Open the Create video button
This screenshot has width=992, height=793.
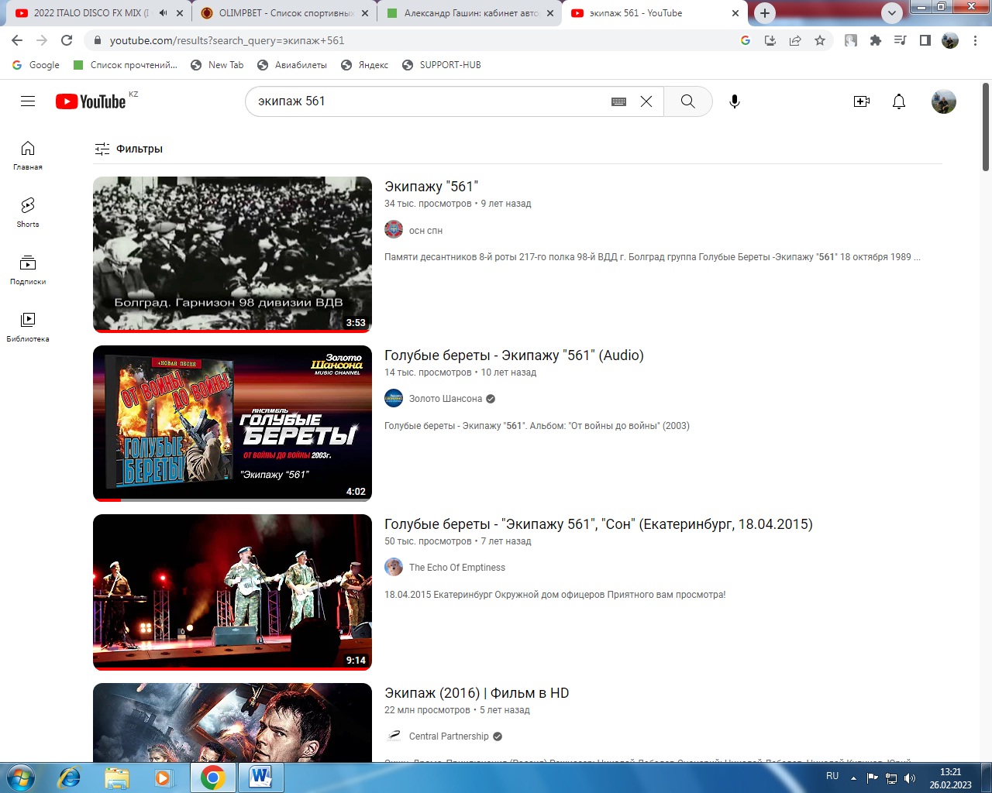coord(862,101)
